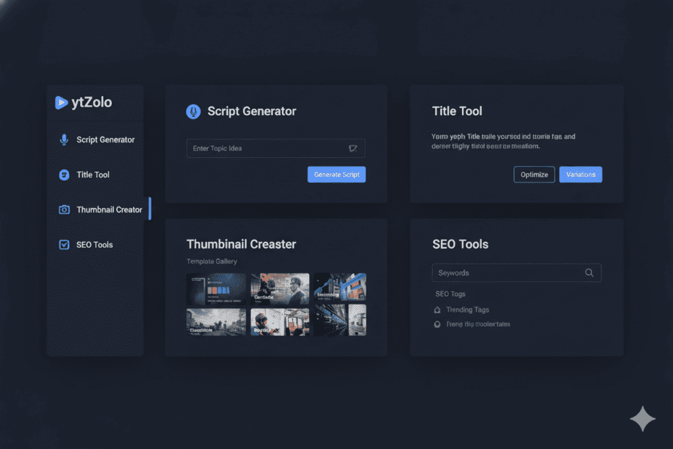Click the Thumbinail Creaster heading
Viewport: 673px width, 449px height.
point(241,245)
